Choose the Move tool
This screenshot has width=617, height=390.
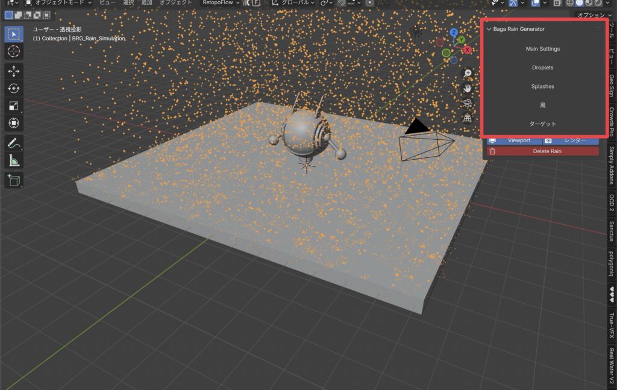tap(14, 71)
